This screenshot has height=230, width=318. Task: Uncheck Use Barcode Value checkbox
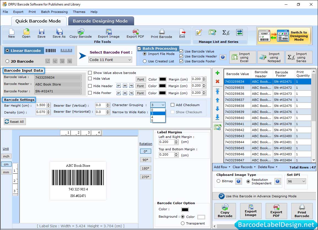point(181,51)
